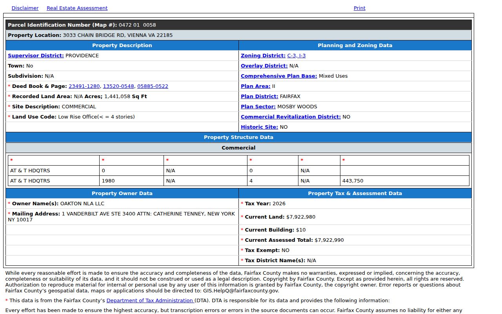Open the Supervisor District link
502x314 pixels.
tap(36, 55)
